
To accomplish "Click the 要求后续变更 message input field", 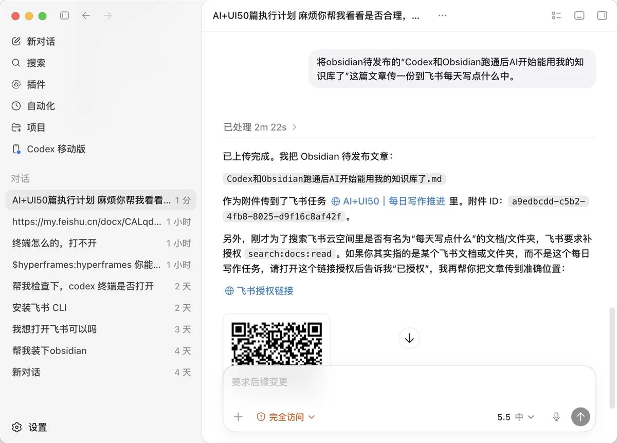I will tap(409, 382).
